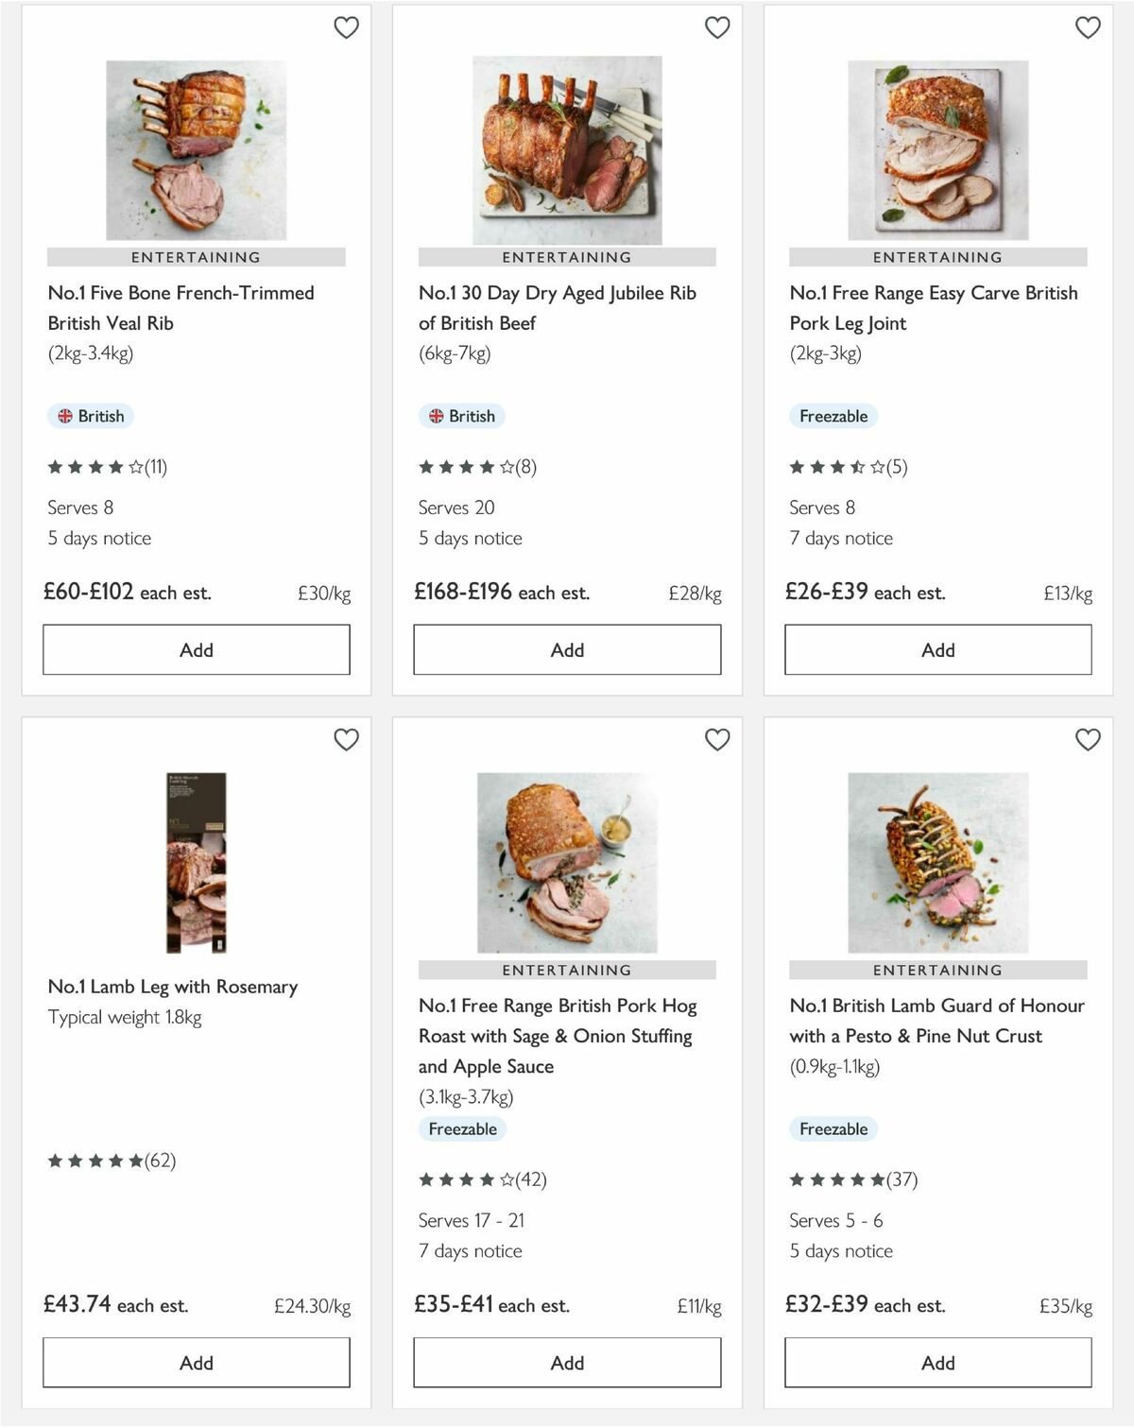Open the Lamb Guard of Honour product page
The height and width of the screenshot is (1428, 1134).
click(936, 1021)
